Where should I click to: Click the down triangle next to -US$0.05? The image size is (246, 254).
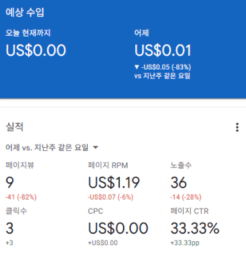point(137,67)
